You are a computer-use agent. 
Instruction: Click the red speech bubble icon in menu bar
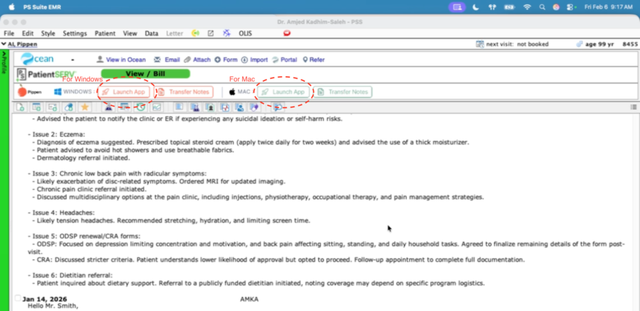tap(287, 32)
